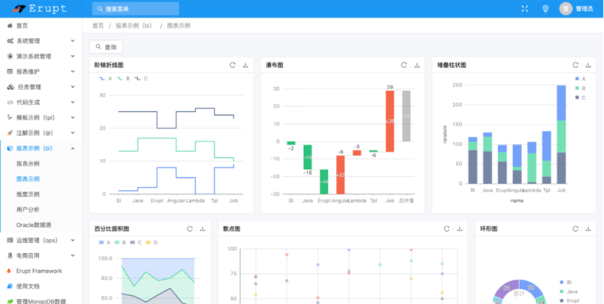This screenshot has height=304, width=604.
Task: Expand the 演示系统管理 menu chevron
Action: pos(73,56)
